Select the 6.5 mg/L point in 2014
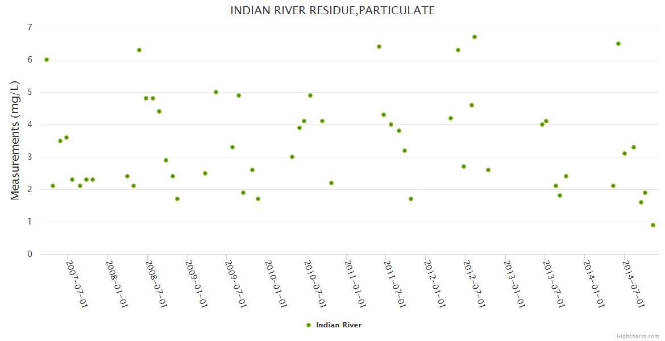Screen dimensions: 665x341 click(618, 44)
